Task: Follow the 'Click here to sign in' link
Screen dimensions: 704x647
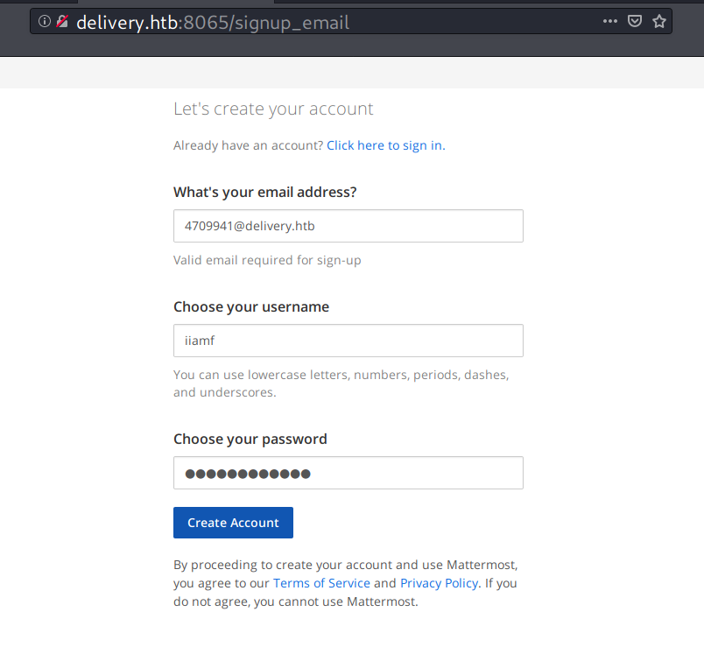Action: pos(385,145)
